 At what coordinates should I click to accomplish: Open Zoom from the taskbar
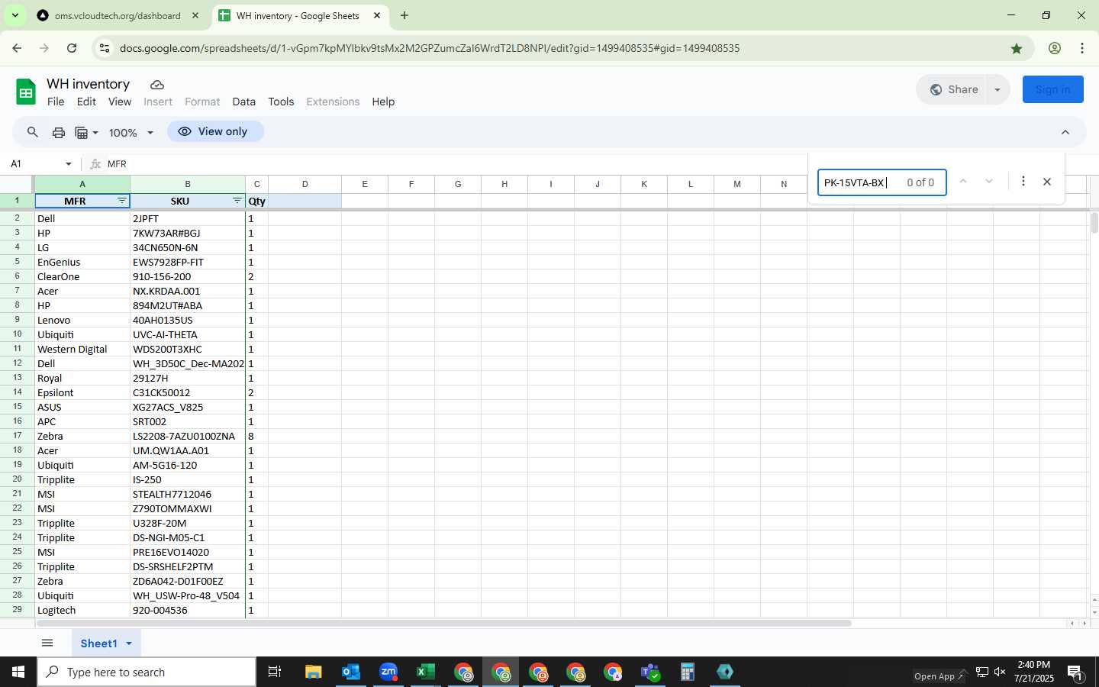[x=388, y=672]
